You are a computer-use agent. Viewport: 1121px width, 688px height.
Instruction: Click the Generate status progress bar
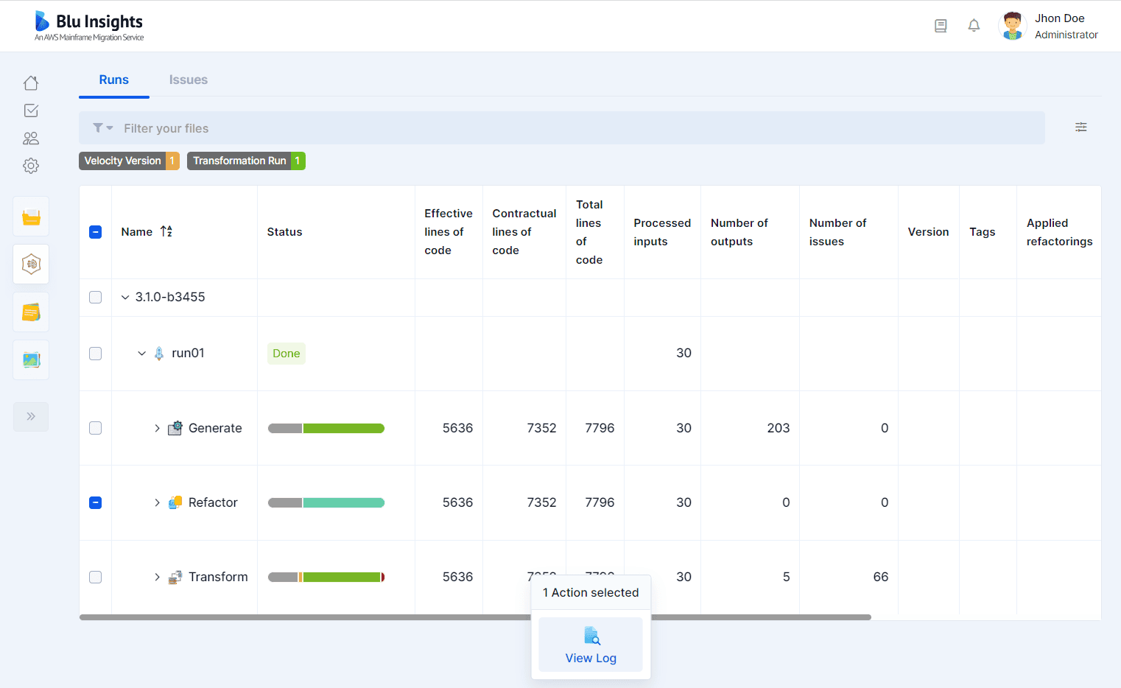[326, 428]
